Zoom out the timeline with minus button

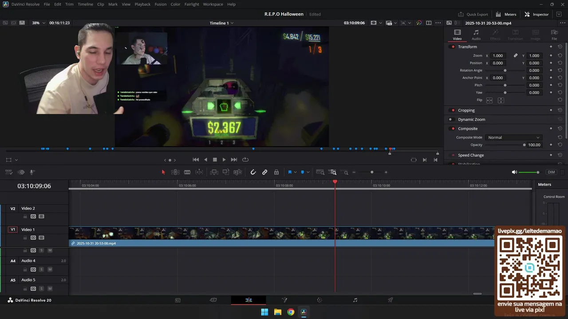354,172
